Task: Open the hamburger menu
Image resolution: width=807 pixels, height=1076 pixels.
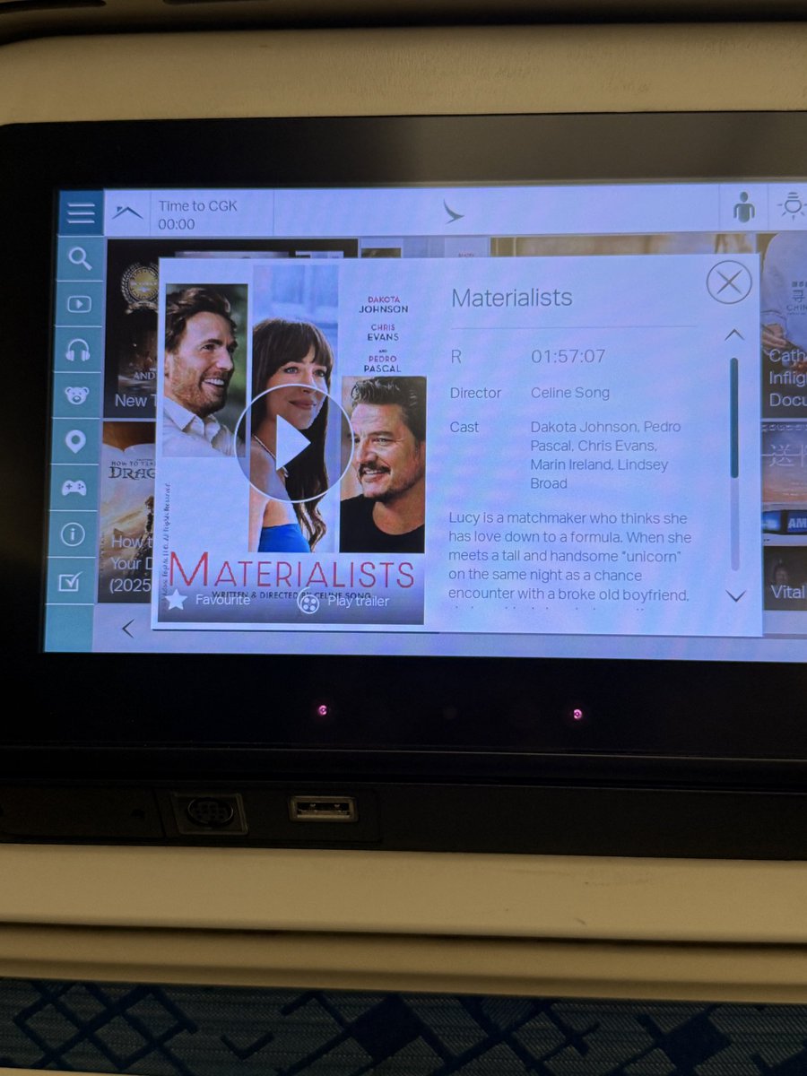Action: coord(81,213)
